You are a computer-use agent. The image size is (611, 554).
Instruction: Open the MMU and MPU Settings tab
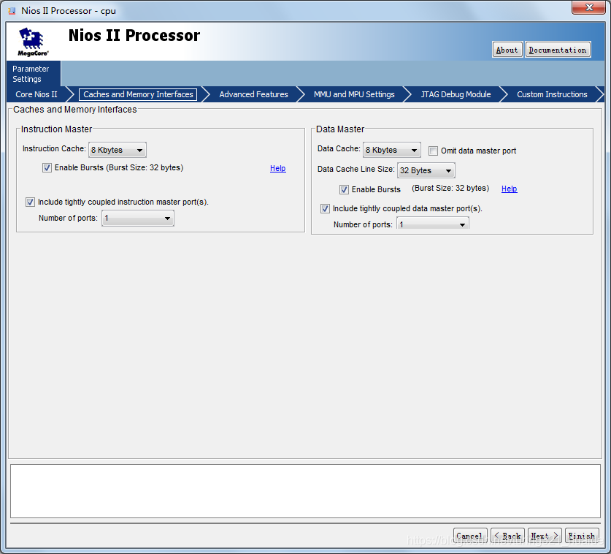coord(354,94)
